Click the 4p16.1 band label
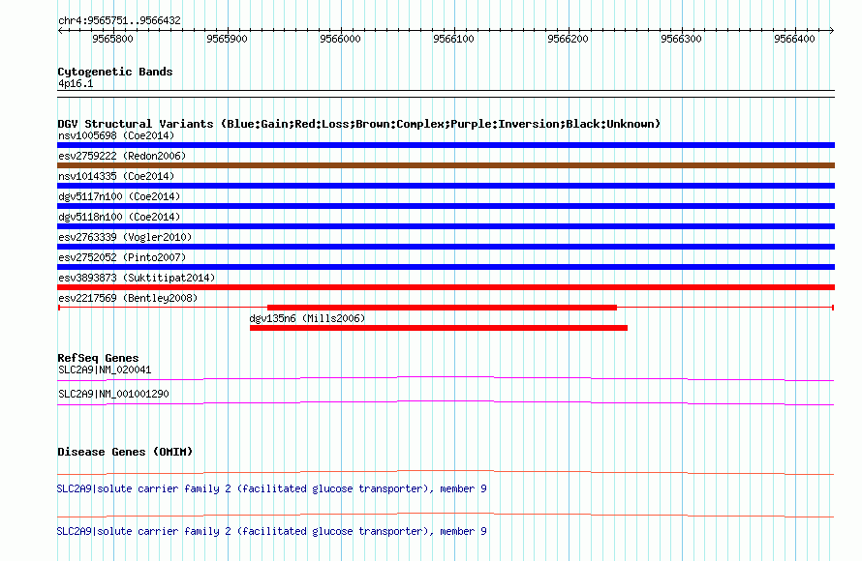This screenshot has width=862, height=561. click(x=76, y=83)
